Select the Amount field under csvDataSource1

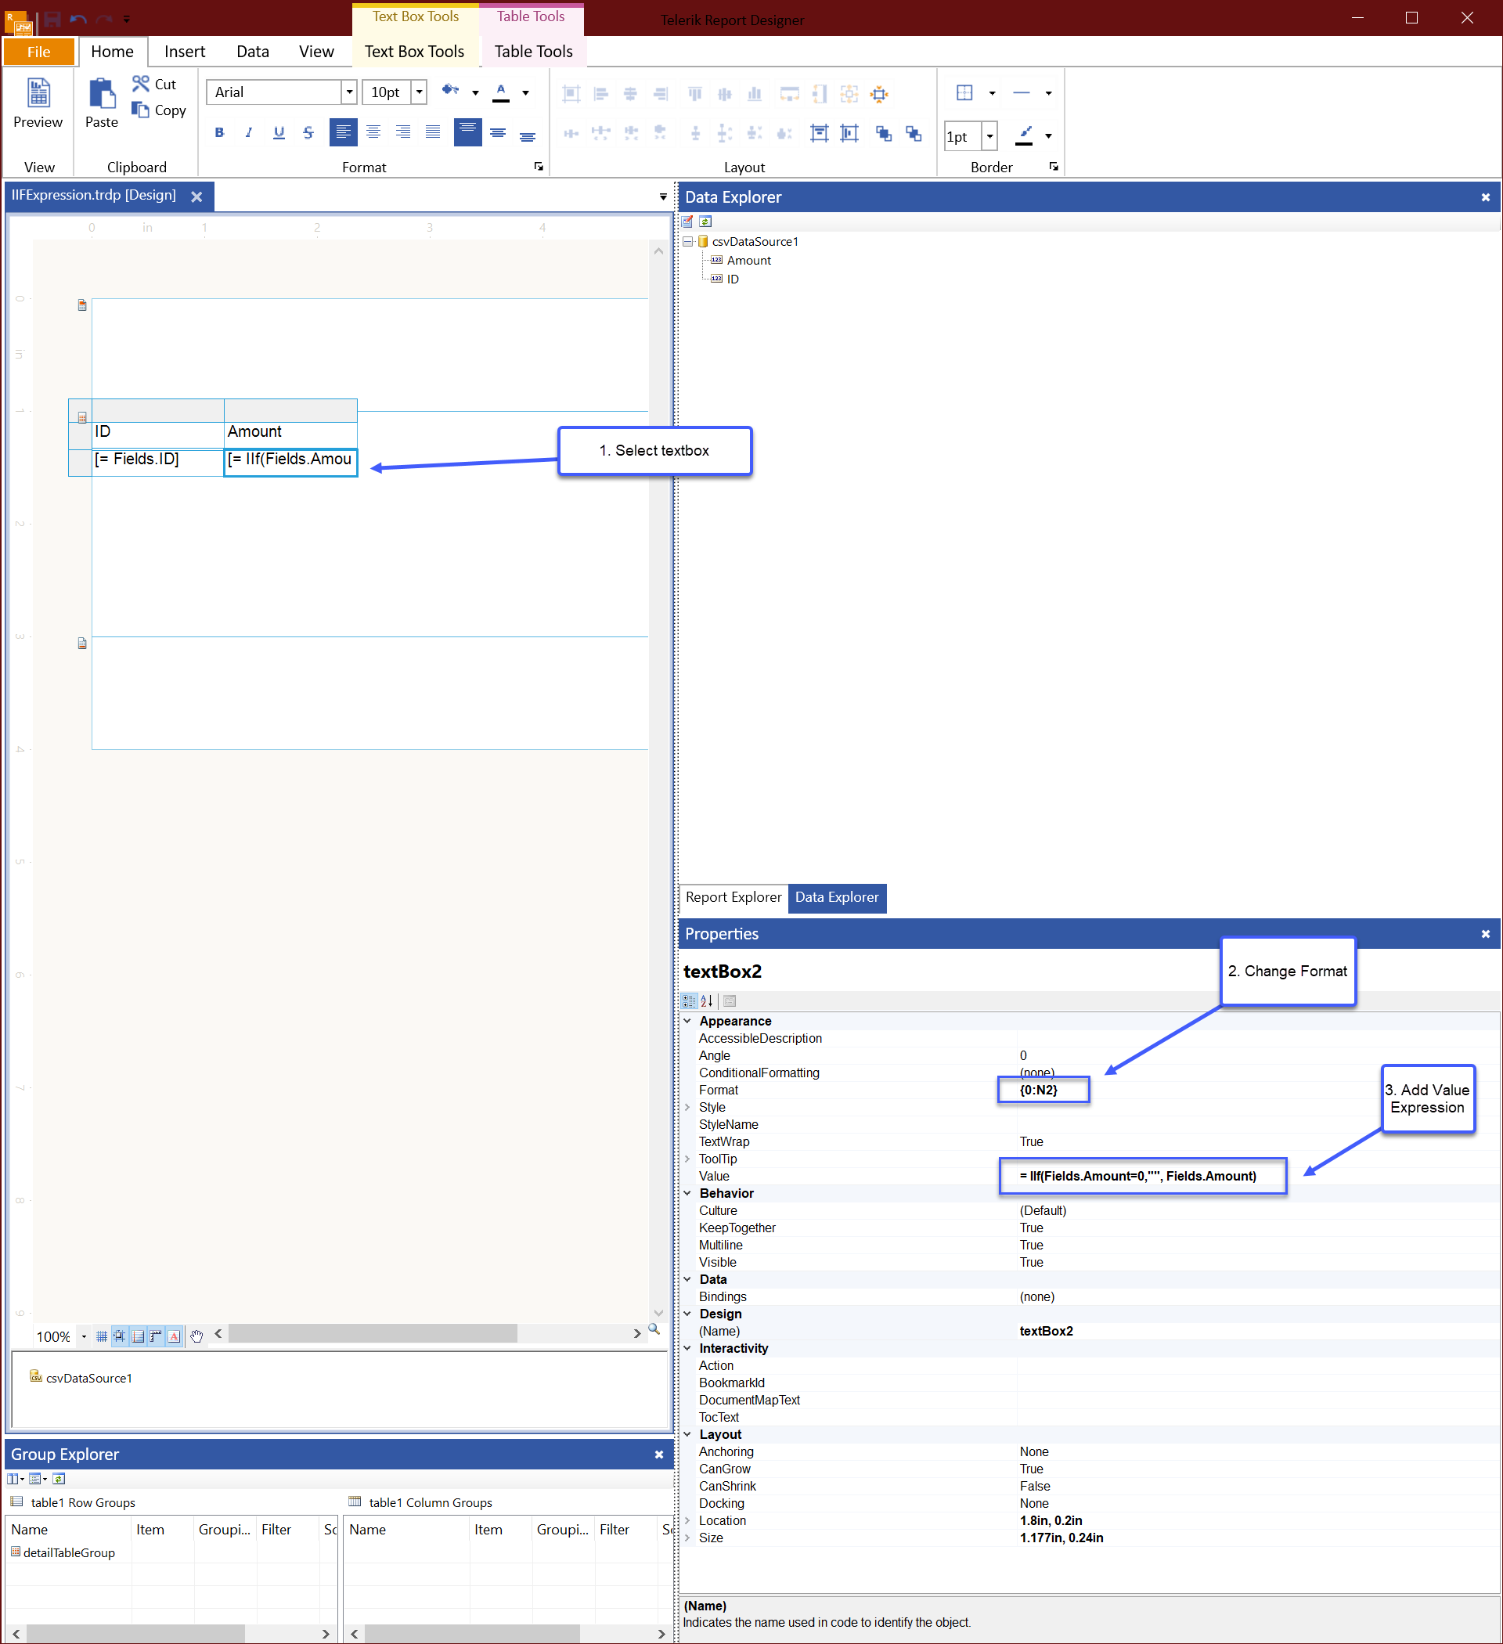(748, 260)
